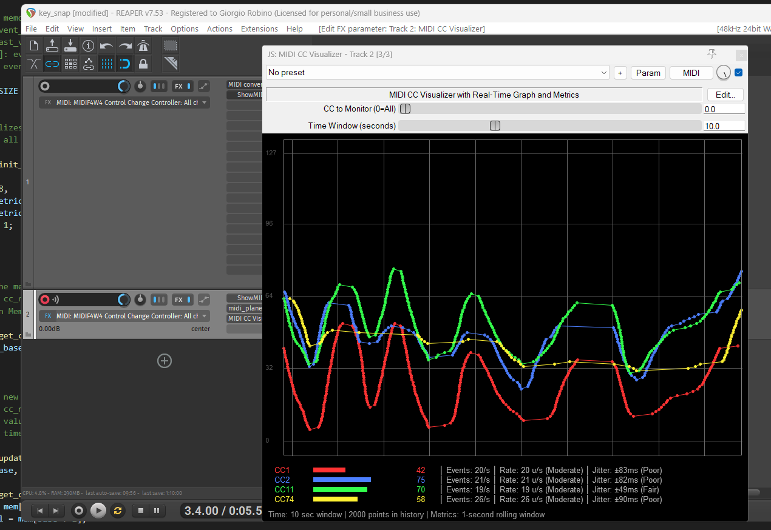Click the Time Window seconds slider
Image resolution: width=771 pixels, height=530 pixels.
(x=550, y=126)
